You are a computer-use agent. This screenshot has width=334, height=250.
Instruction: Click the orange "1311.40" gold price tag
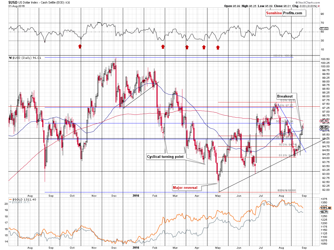[325, 208]
